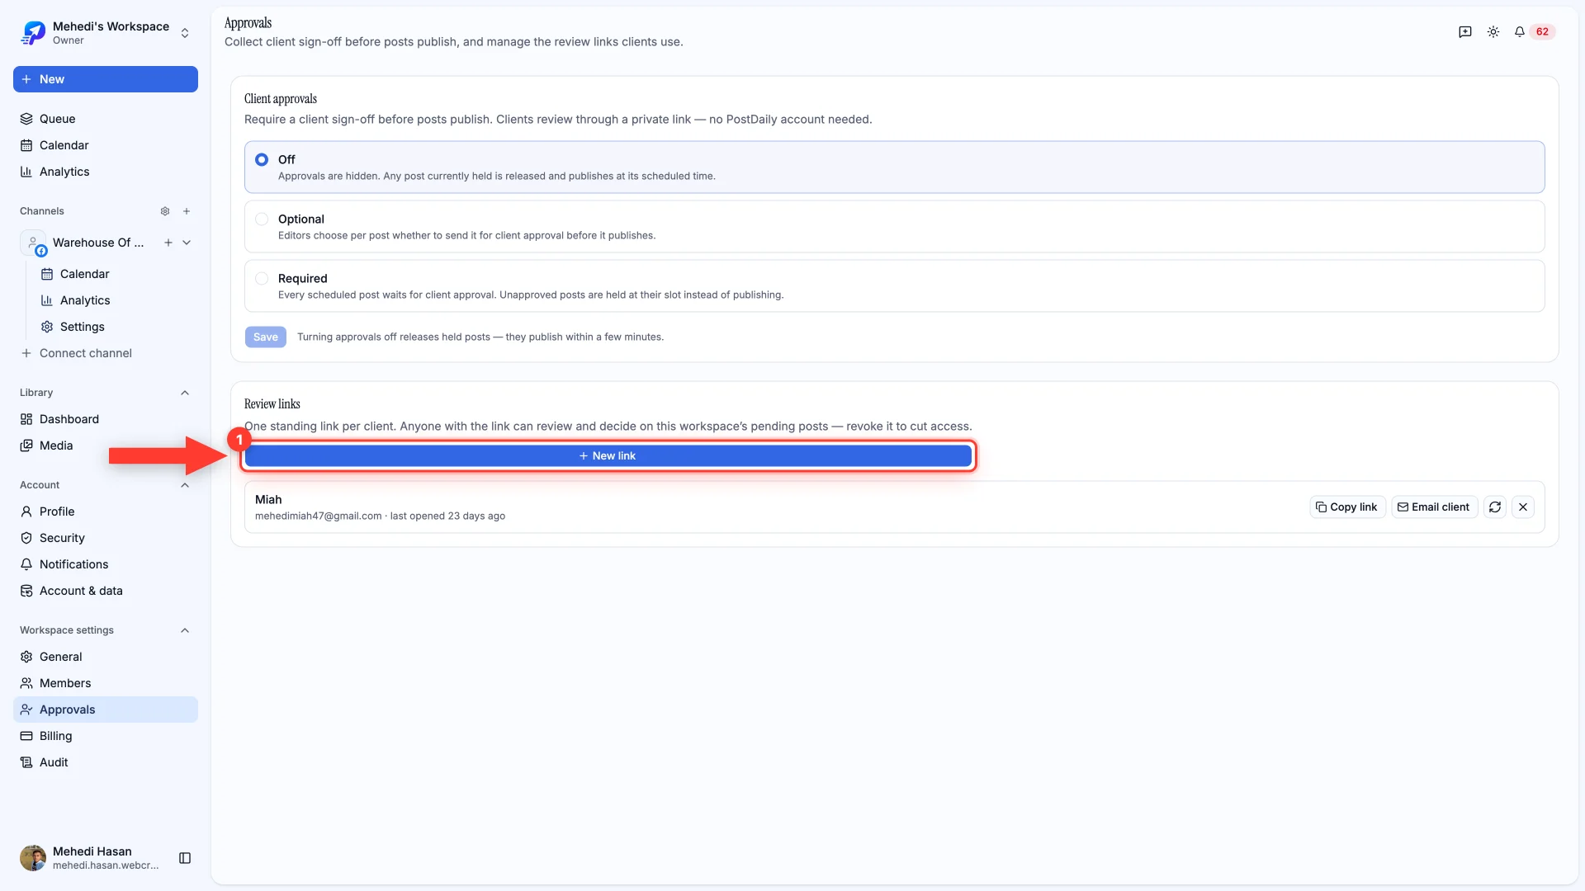Select Approvals in the sidebar
The width and height of the screenshot is (1585, 891).
[x=106, y=709]
